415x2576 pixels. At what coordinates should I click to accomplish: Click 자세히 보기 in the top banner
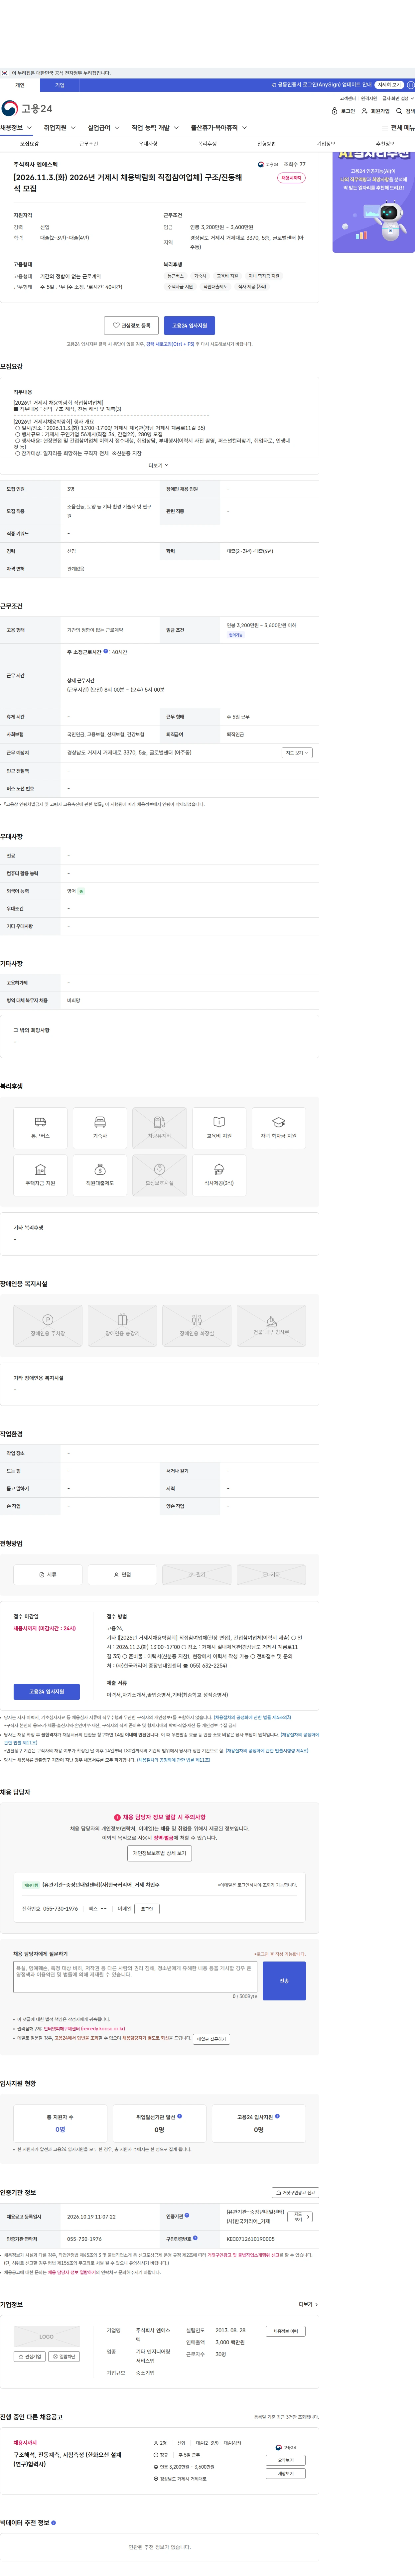point(389,85)
